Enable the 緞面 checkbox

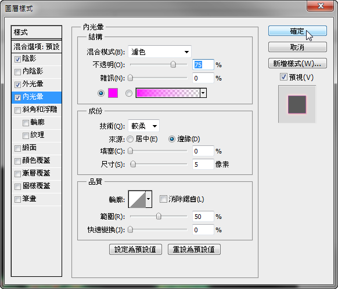coord(17,148)
